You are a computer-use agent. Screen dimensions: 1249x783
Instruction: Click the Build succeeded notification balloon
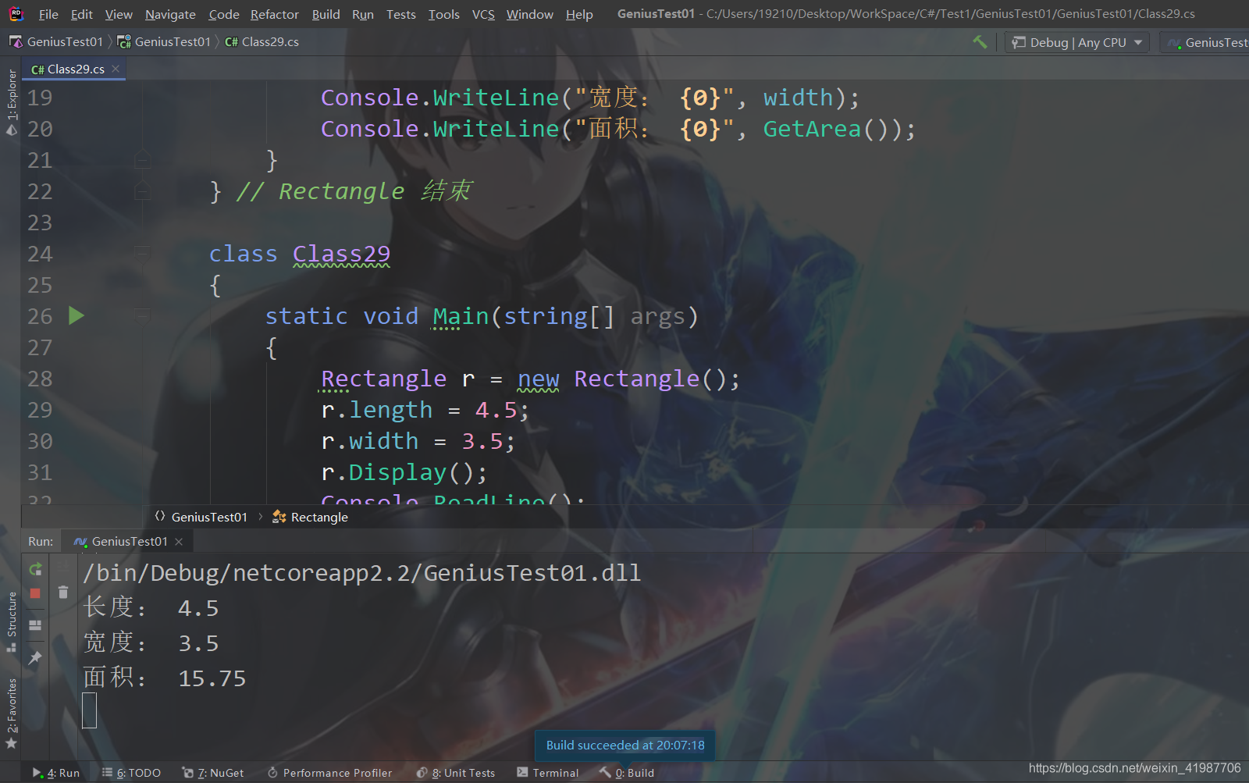point(625,746)
